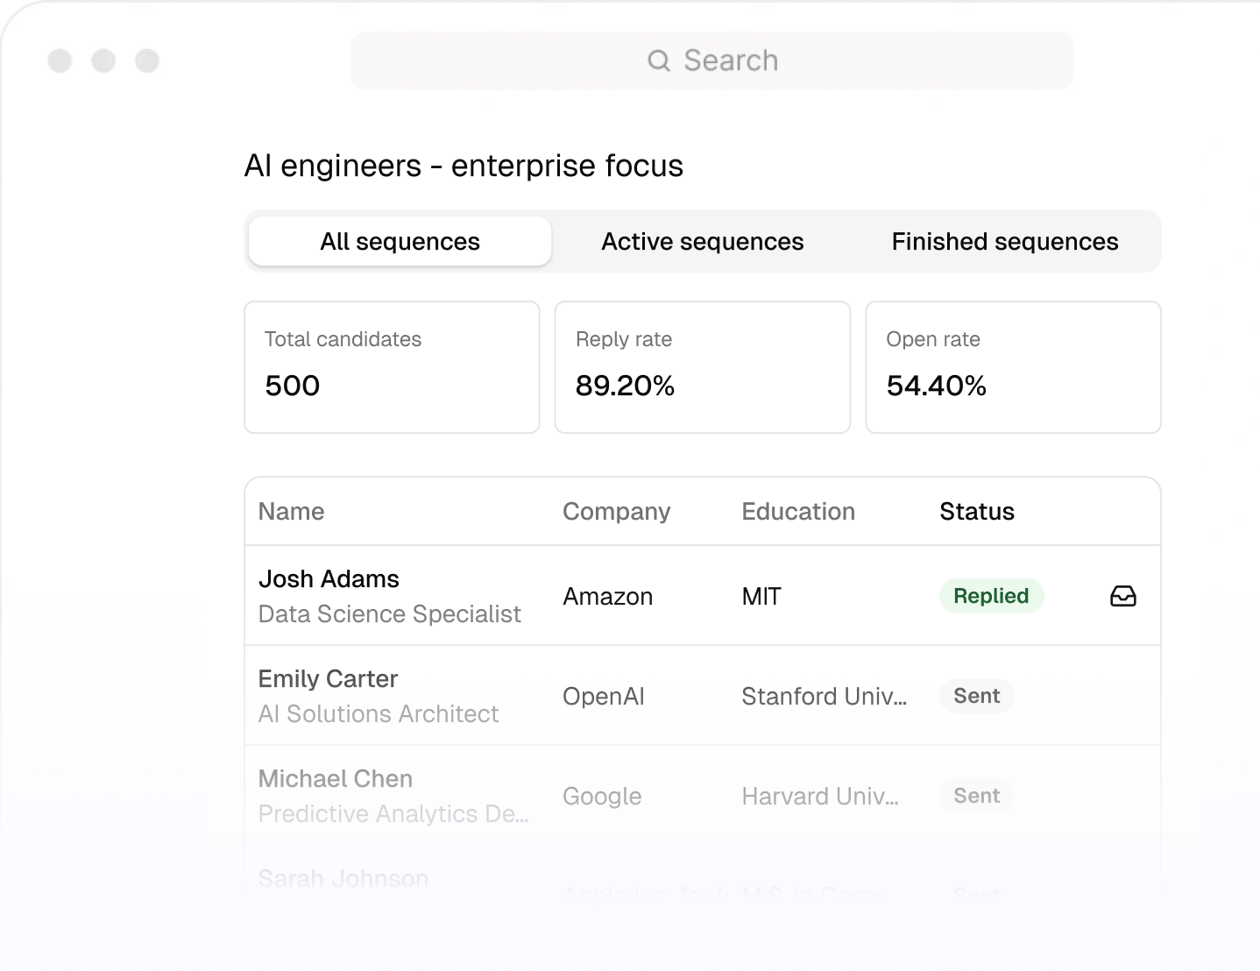Click the magnifying glass search icon
This screenshot has height=971, width=1260.
point(658,60)
